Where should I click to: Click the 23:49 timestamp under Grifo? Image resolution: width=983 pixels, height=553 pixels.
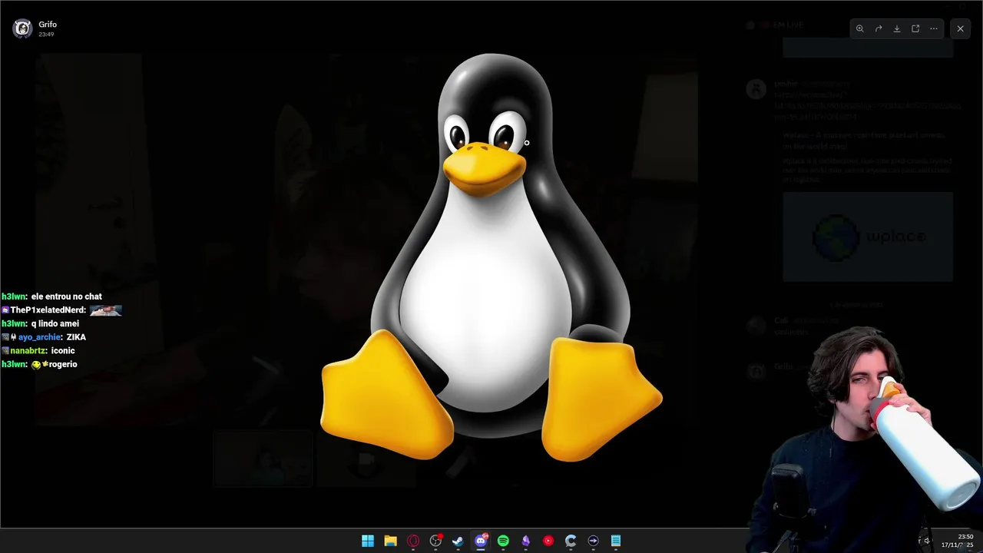coord(46,35)
